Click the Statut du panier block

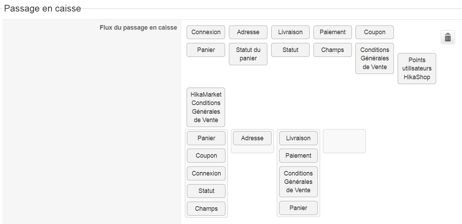pos(248,54)
